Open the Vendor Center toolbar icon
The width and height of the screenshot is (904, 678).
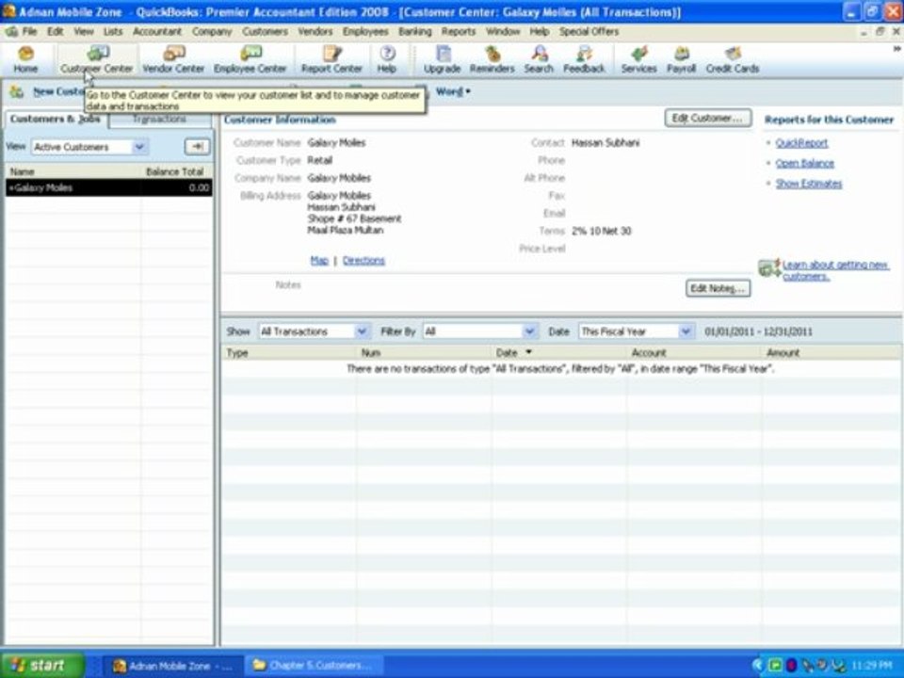(x=173, y=60)
